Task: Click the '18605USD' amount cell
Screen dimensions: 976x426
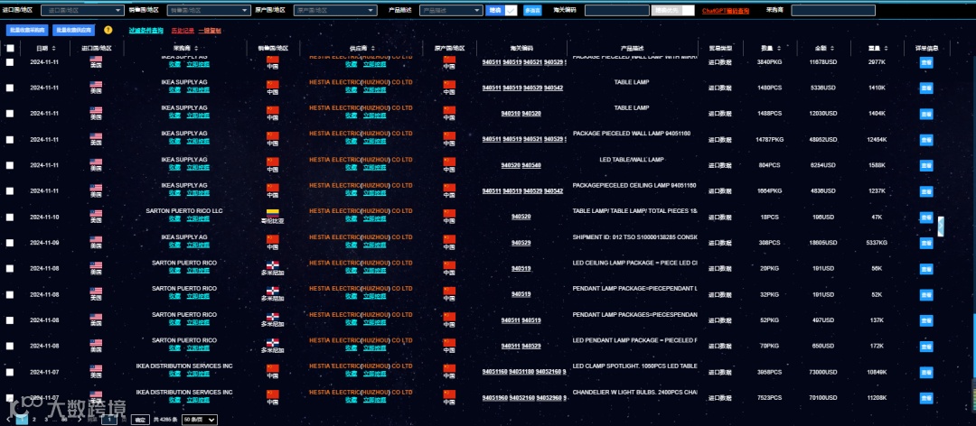Action: tap(823, 243)
